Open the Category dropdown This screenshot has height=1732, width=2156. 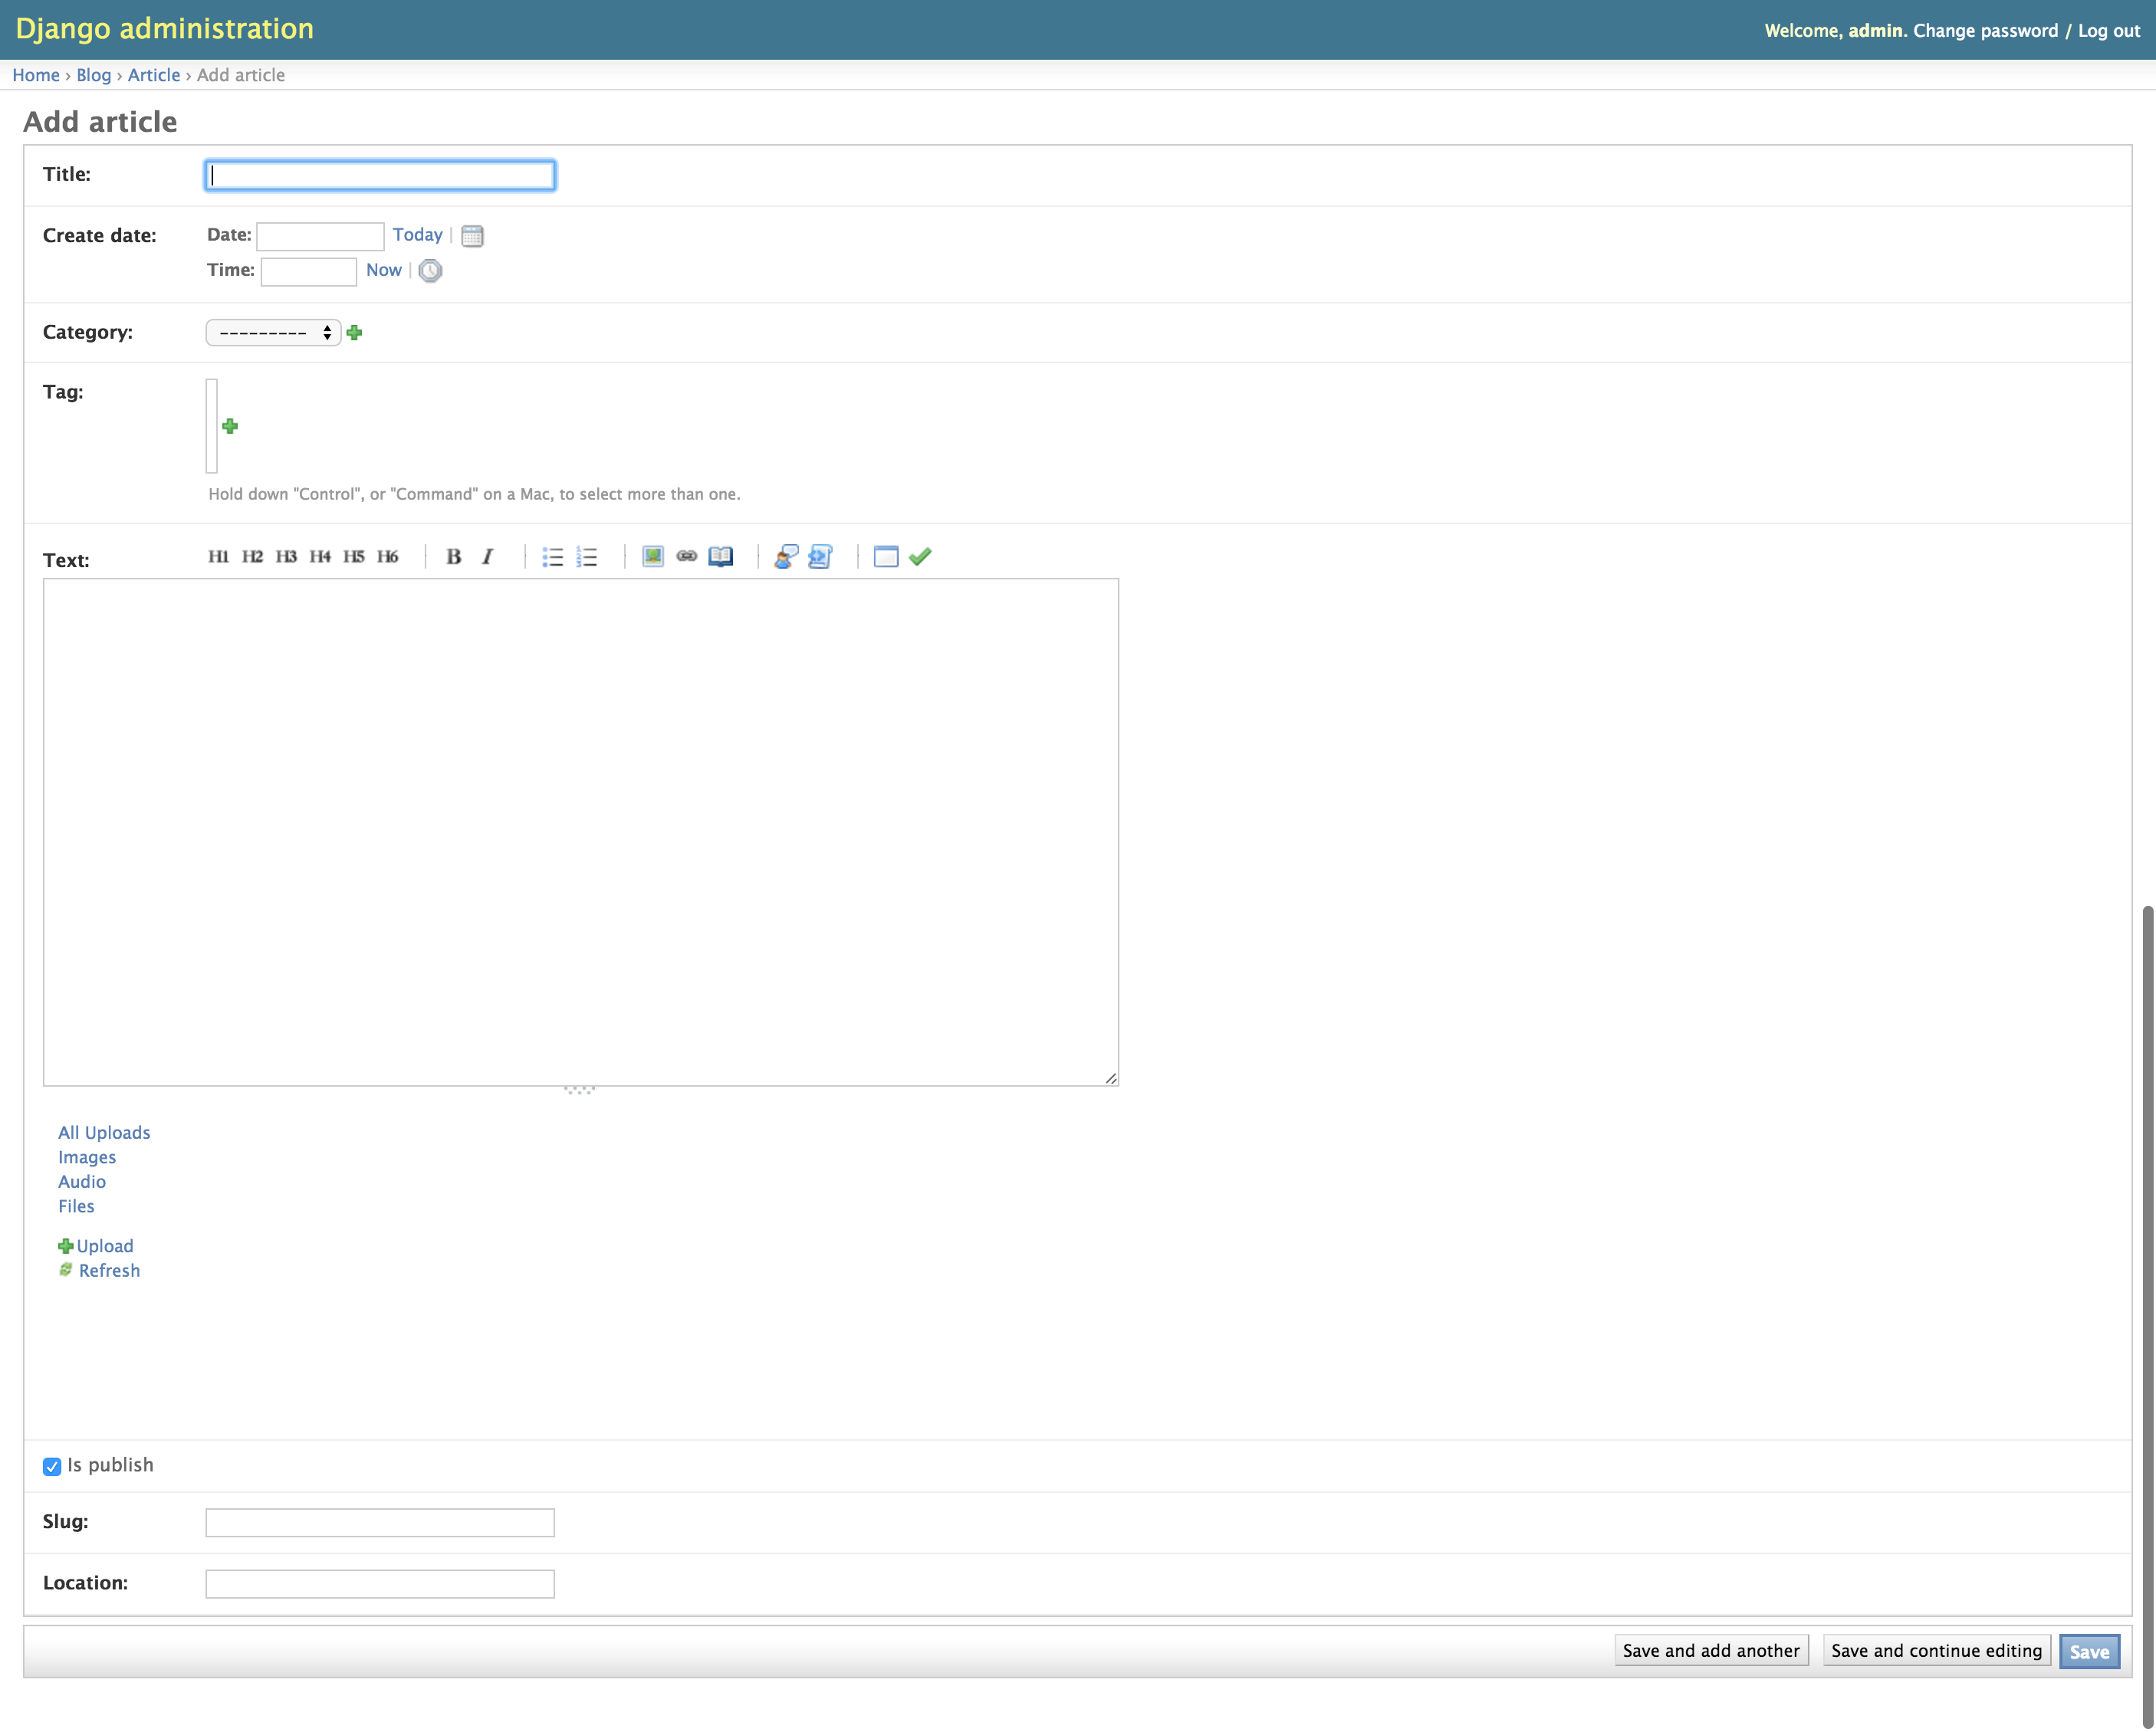[x=273, y=333]
